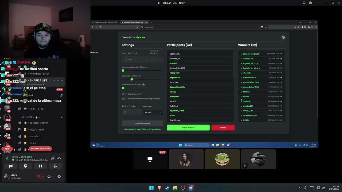
Task: Switch to the Kickaway Kick Giveaway Tool tab
Action: 134,22
